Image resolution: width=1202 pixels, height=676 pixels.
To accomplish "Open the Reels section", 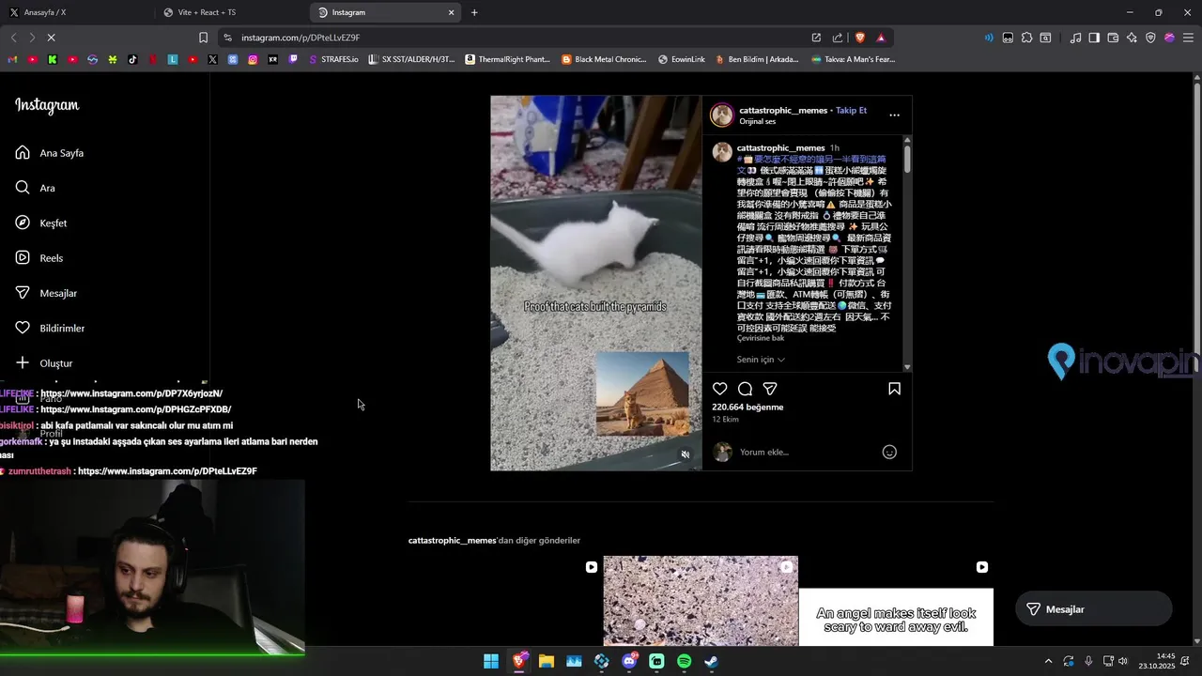I will (x=39, y=258).
